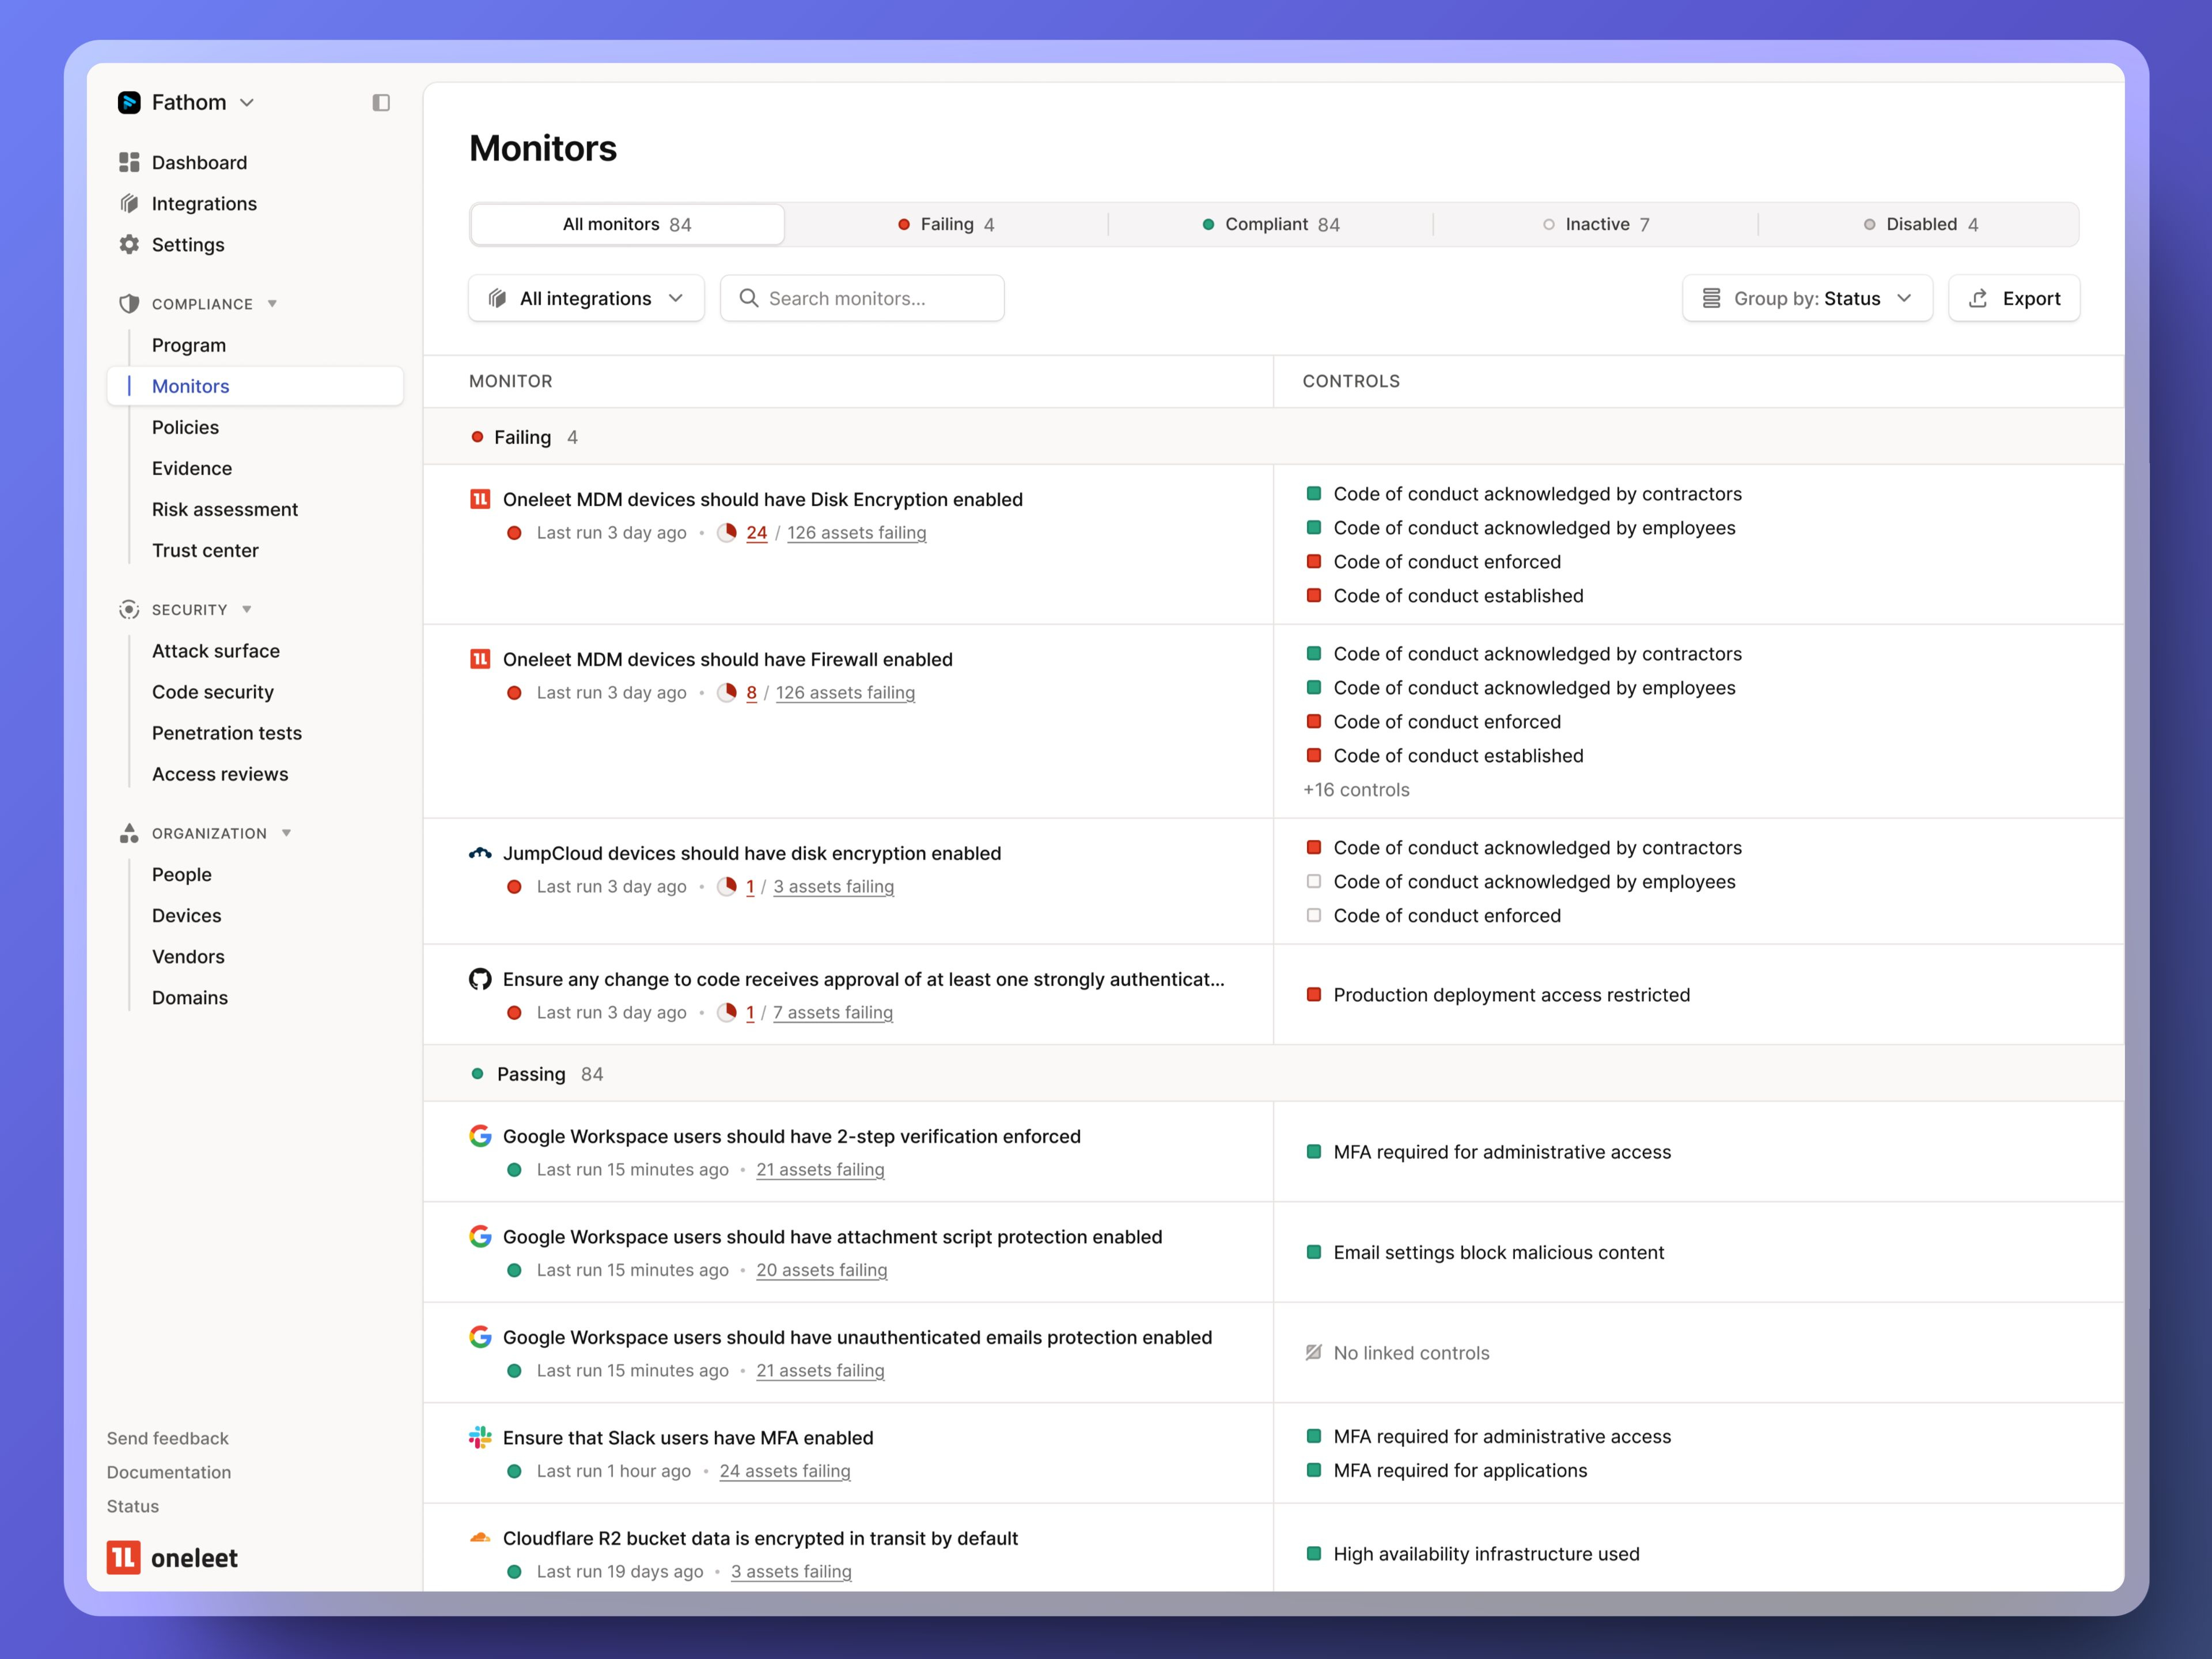Image resolution: width=2212 pixels, height=1659 pixels.
Task: Click the red pie indicator showing 24 failing
Action: point(729,533)
